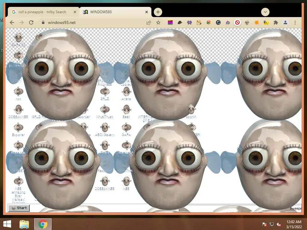
Task: Open the taskbar clock showing 12:02 AM
Action: tap(294, 224)
